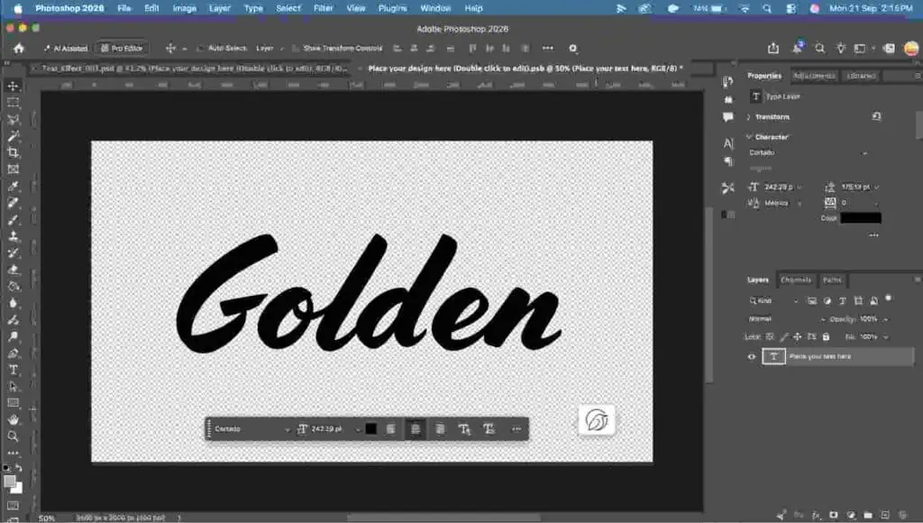923x523 pixels.
Task: Click the AI Assisted button
Action: pos(65,49)
